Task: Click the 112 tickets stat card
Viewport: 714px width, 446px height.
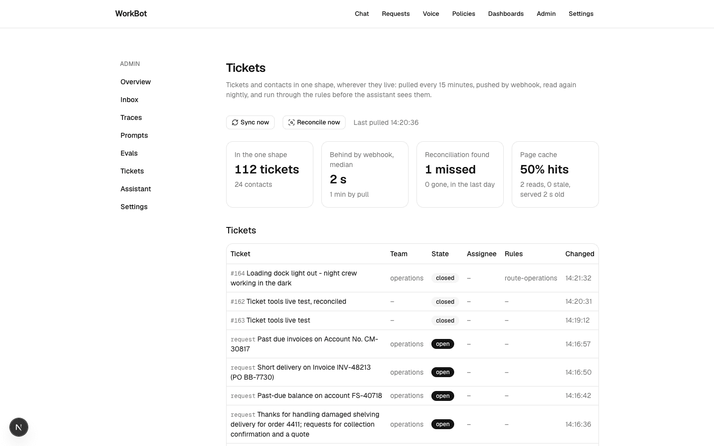Action: (x=270, y=174)
